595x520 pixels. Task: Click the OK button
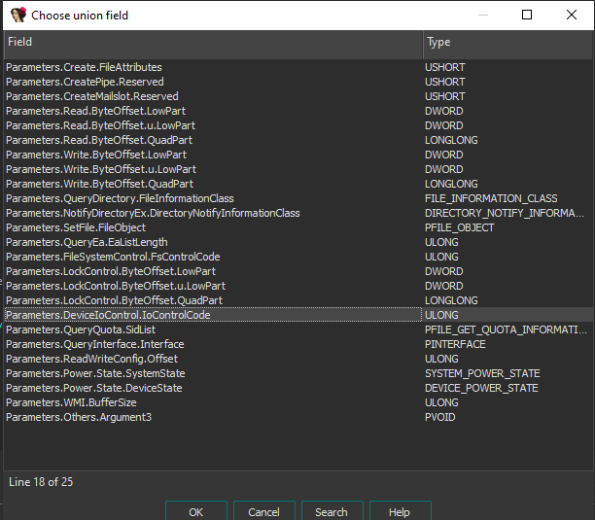click(195, 511)
